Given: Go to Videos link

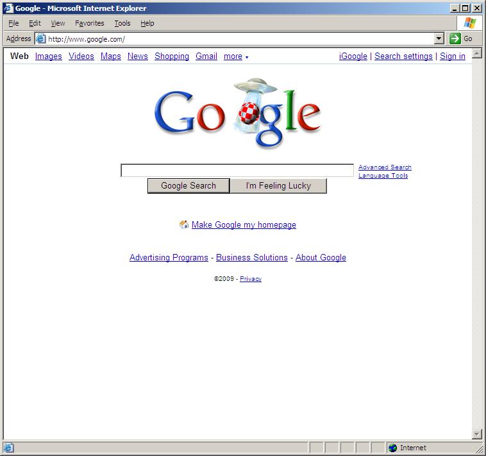Looking at the screenshot, I should [x=81, y=56].
